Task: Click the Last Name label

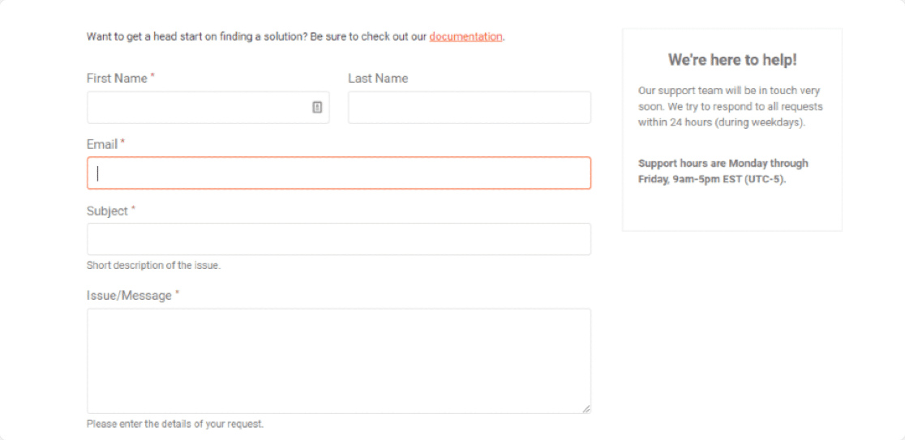Action: pyautogui.click(x=378, y=79)
